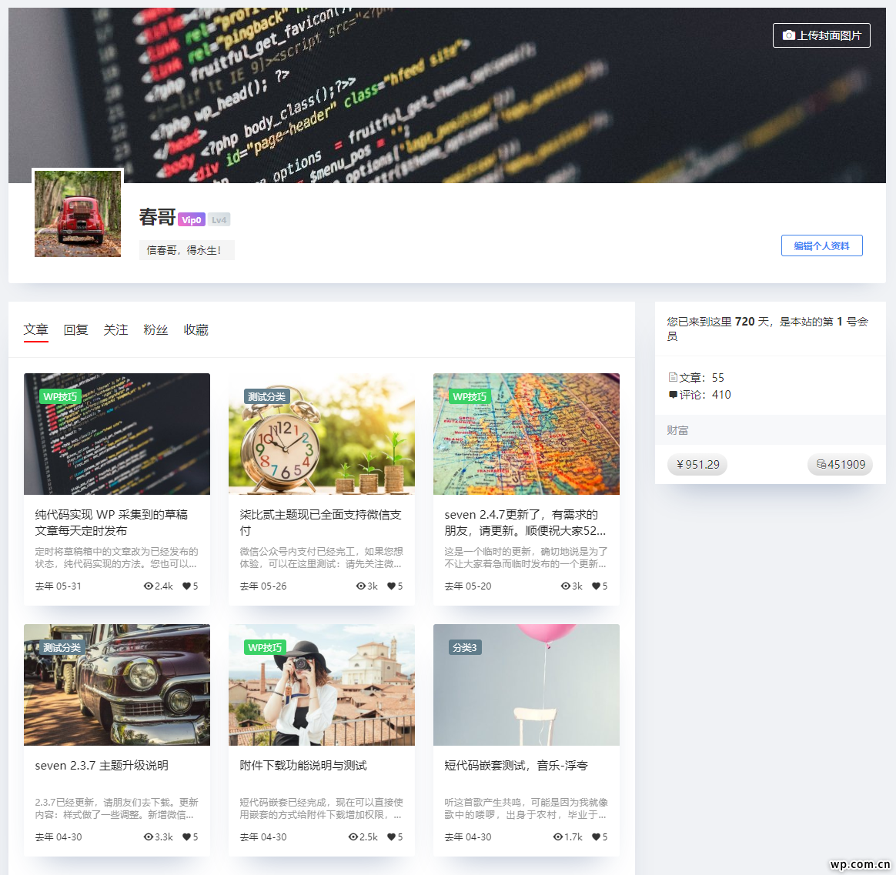This screenshot has width=896, height=875.
Task: Open article seven 2.4.7更新了
Action: 525,523
